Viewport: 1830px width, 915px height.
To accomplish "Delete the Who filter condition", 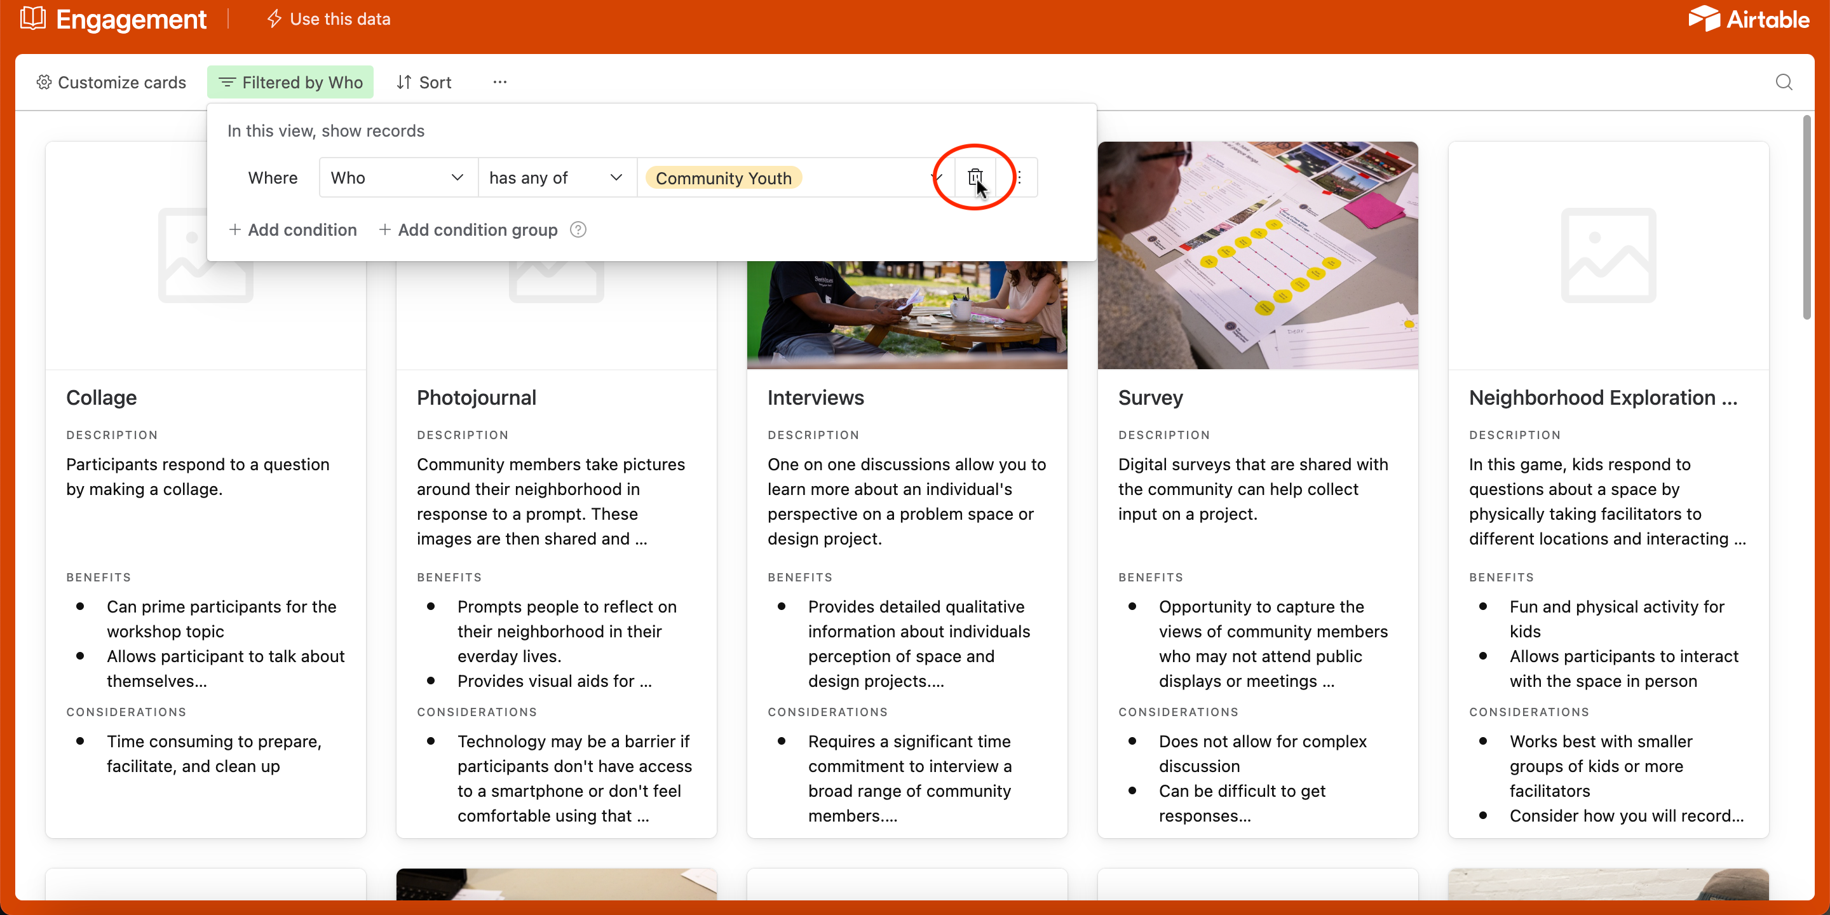I will (x=975, y=177).
